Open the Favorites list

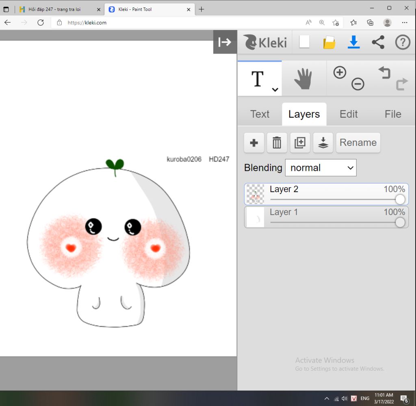pos(353,23)
